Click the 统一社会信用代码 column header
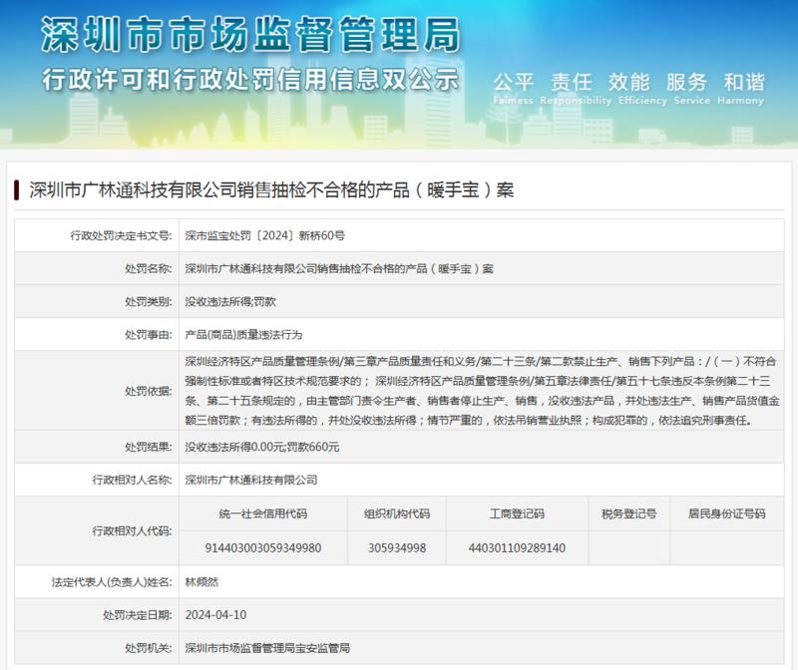The height and width of the screenshot is (670, 798). click(263, 513)
